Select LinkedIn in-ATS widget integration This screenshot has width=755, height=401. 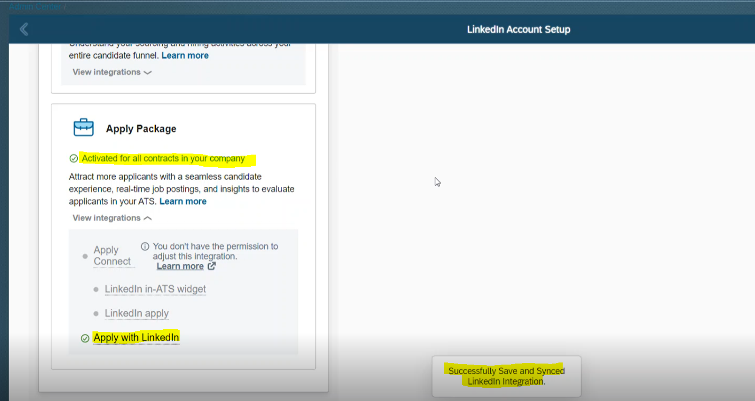155,289
